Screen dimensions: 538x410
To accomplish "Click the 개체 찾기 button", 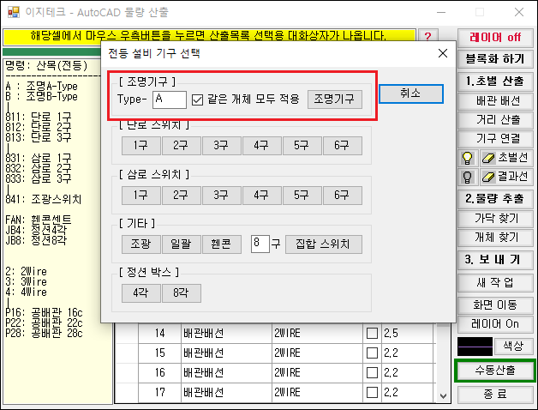I will tap(495, 238).
